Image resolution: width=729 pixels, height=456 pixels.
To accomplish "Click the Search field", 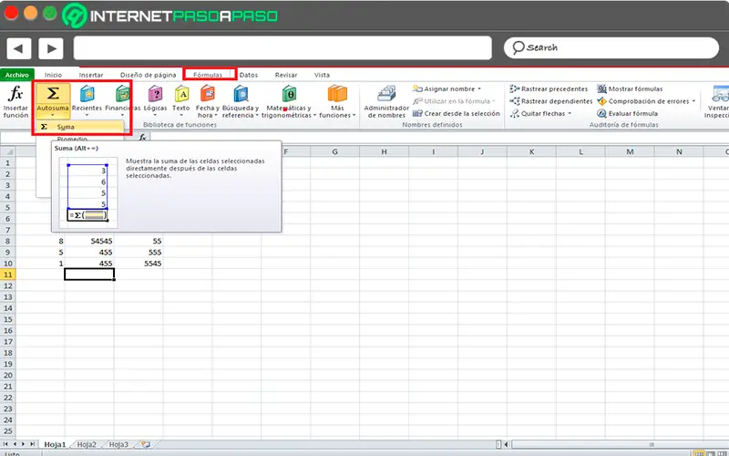I will [x=611, y=47].
